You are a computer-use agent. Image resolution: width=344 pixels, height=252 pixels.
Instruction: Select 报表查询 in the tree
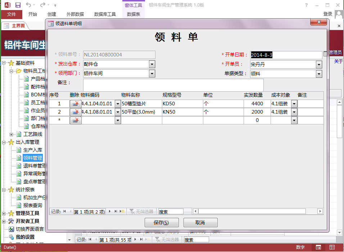[x=33, y=206]
